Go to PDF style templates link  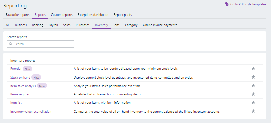coord(248,4)
